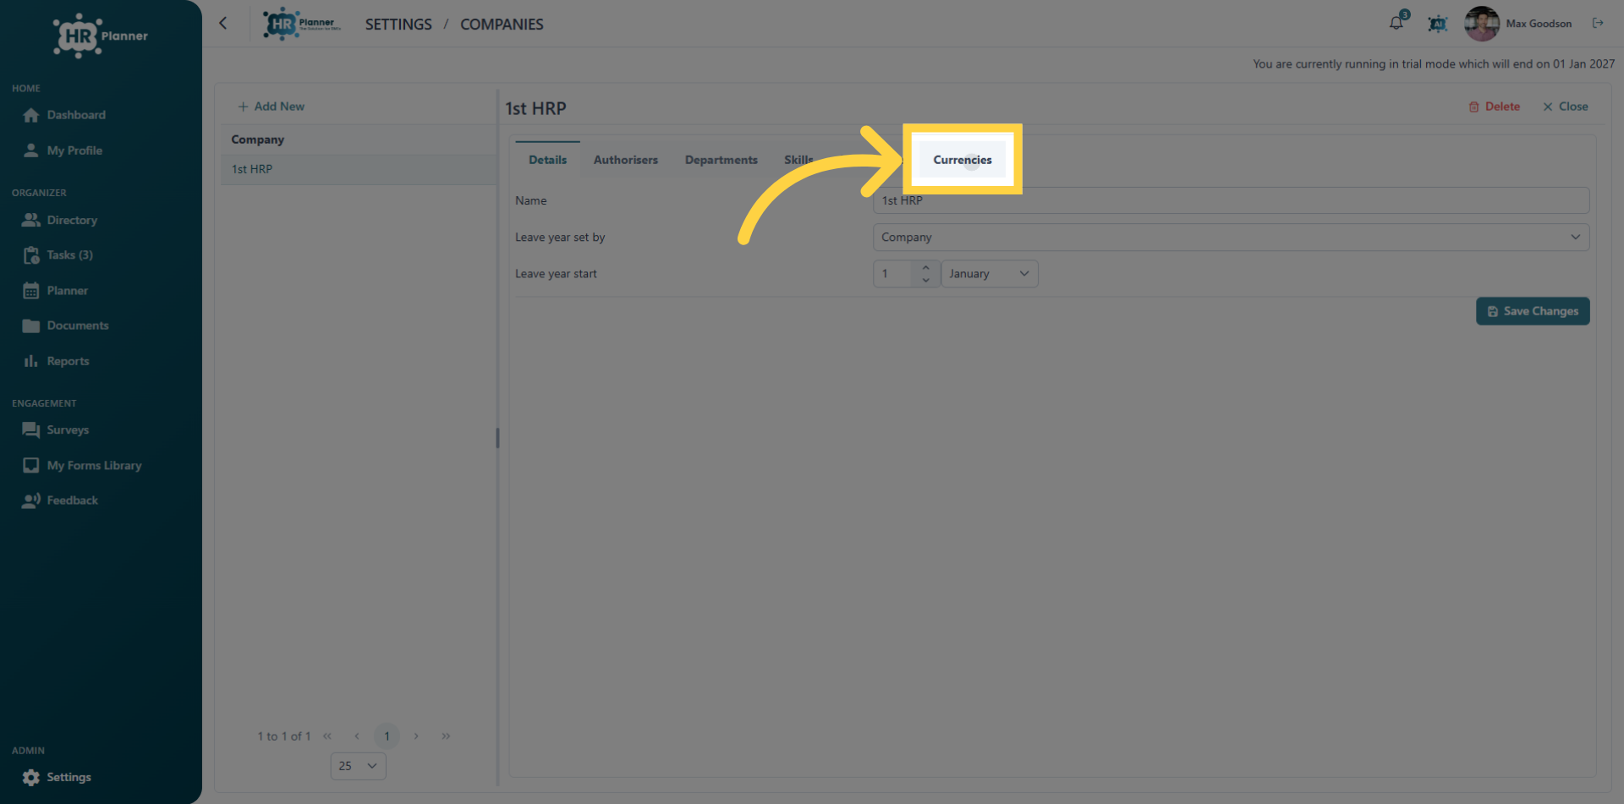The height and width of the screenshot is (804, 1624).
Task: Go to next page of companies
Action: pyautogui.click(x=416, y=736)
